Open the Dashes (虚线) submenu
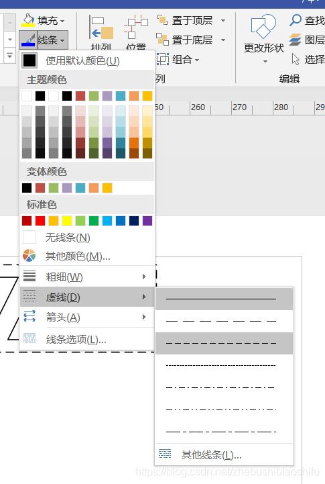Viewport: 325px width, 484px height. click(x=88, y=297)
